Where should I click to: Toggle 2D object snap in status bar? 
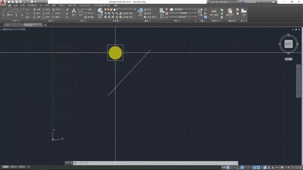[x=258, y=168]
